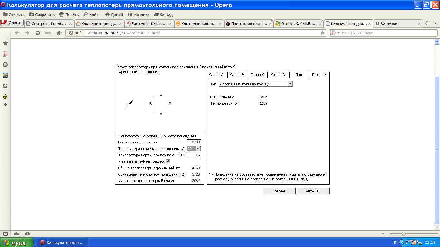Toggle the panels sidebar button in status bar
Image resolution: width=440 pixels, height=247 pixels.
click(5, 234)
